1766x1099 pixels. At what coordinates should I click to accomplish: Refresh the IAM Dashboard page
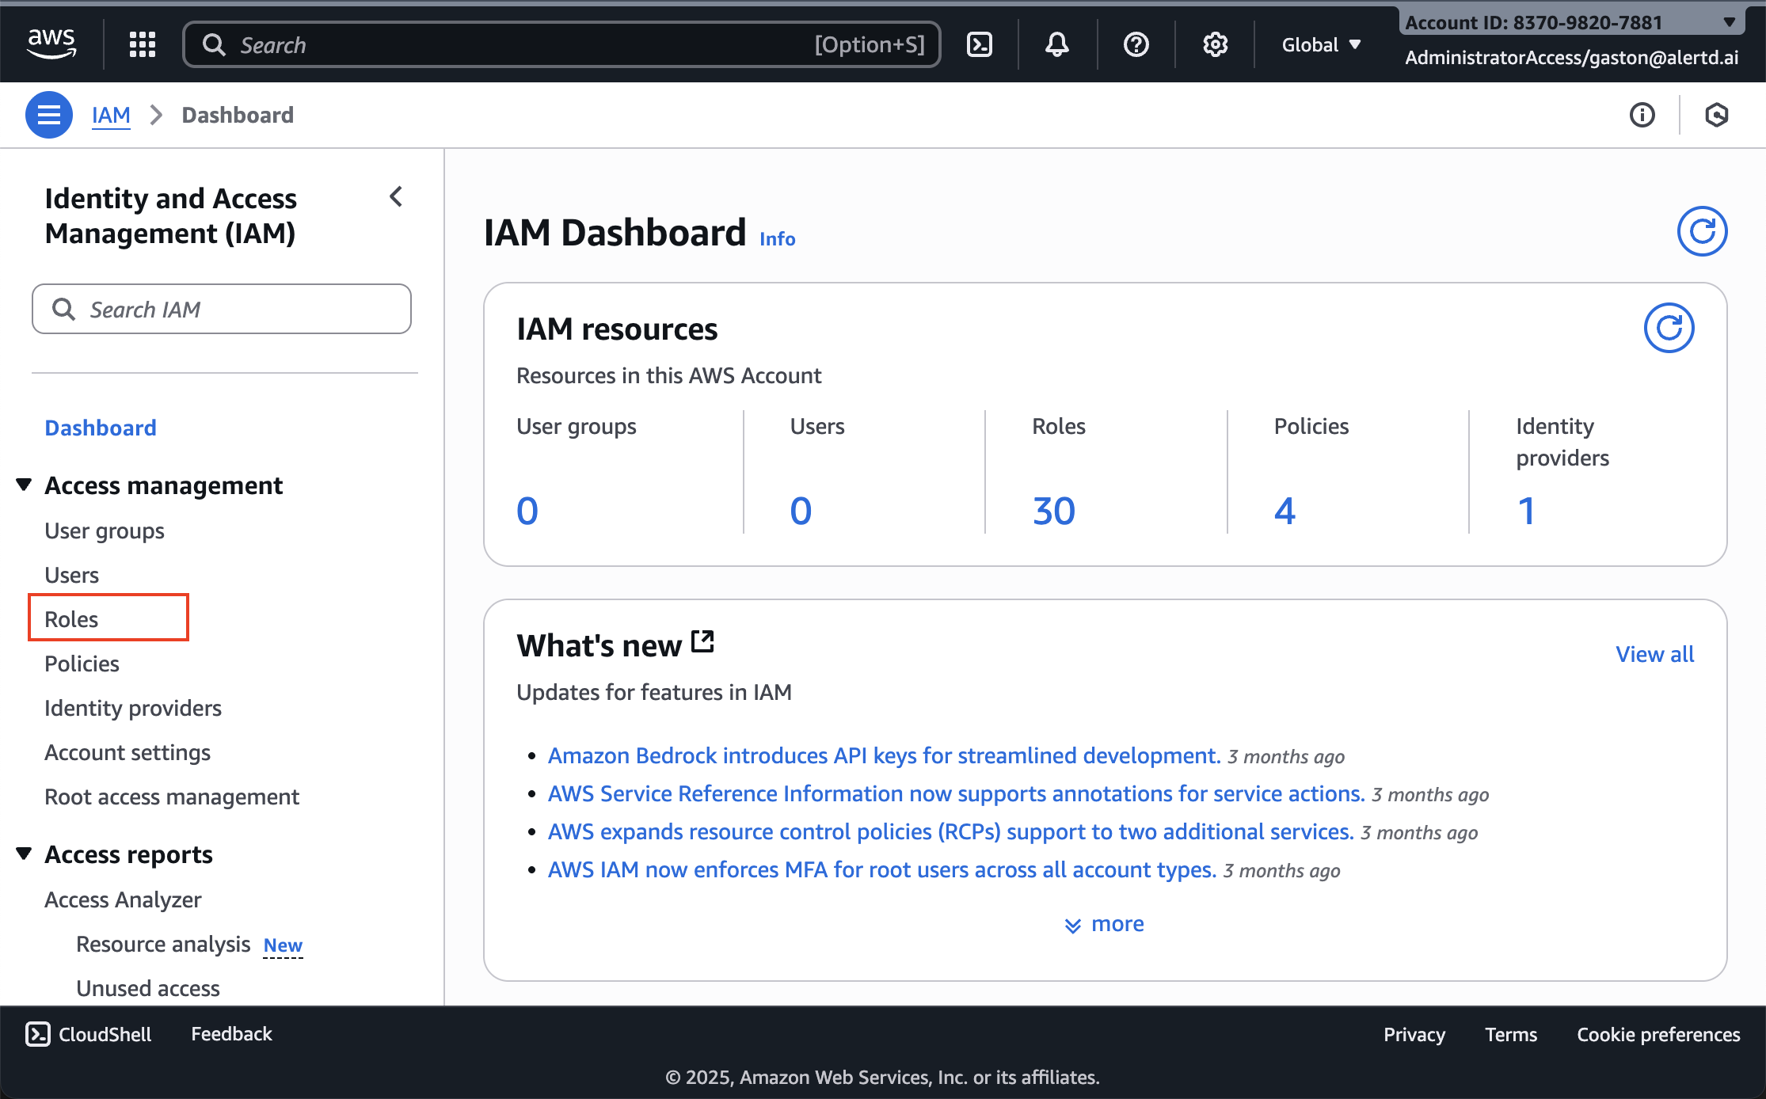click(1702, 230)
